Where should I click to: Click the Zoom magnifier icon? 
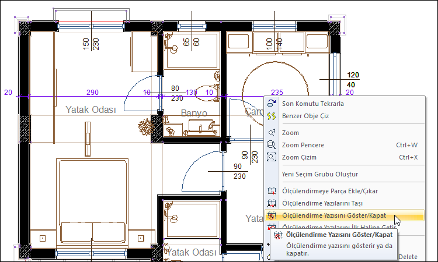pos(272,133)
